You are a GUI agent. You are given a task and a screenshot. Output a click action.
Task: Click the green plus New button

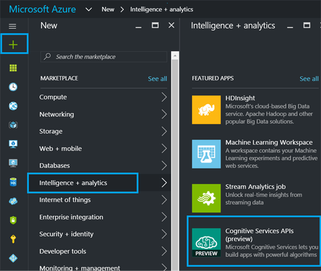tap(13, 45)
